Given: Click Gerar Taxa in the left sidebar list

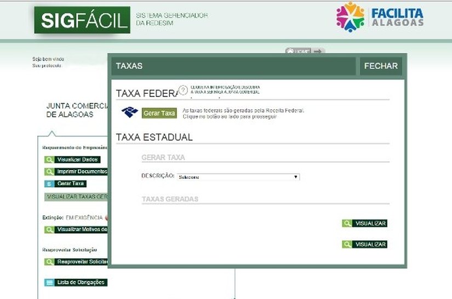Looking at the screenshot, I should pyautogui.click(x=65, y=184).
